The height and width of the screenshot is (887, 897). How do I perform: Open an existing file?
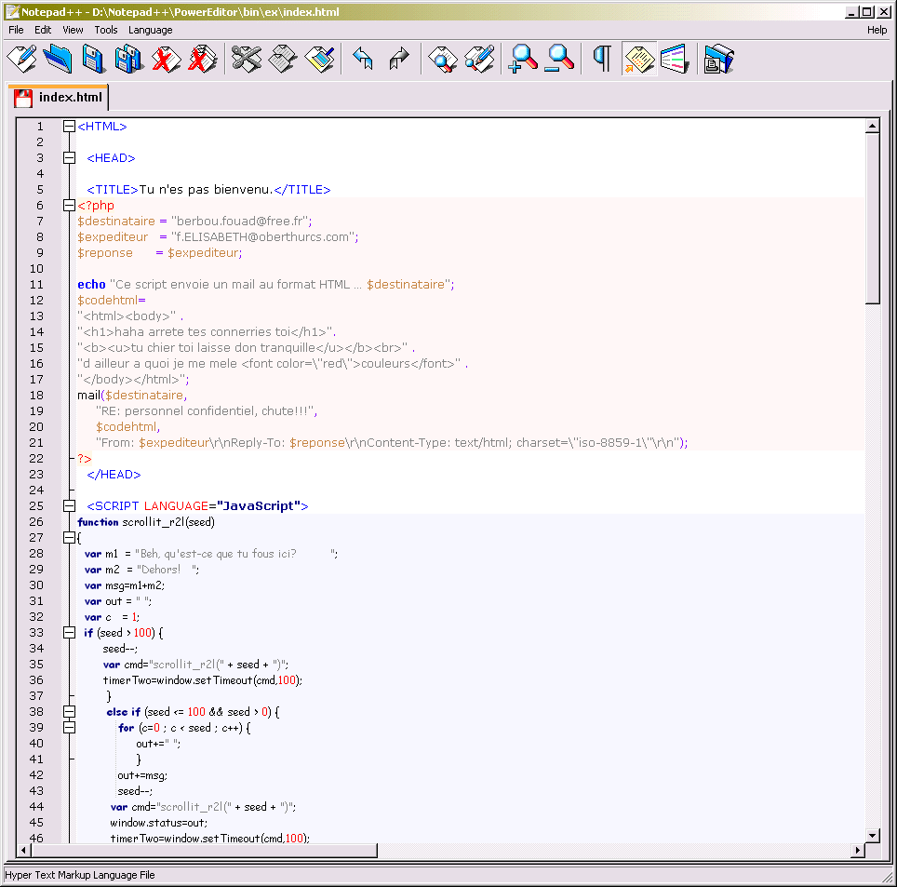click(x=57, y=59)
